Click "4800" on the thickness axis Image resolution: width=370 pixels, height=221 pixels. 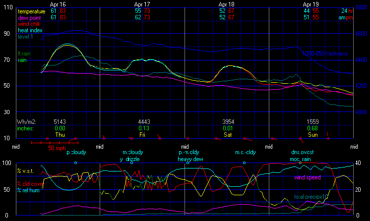[x=361, y=7]
